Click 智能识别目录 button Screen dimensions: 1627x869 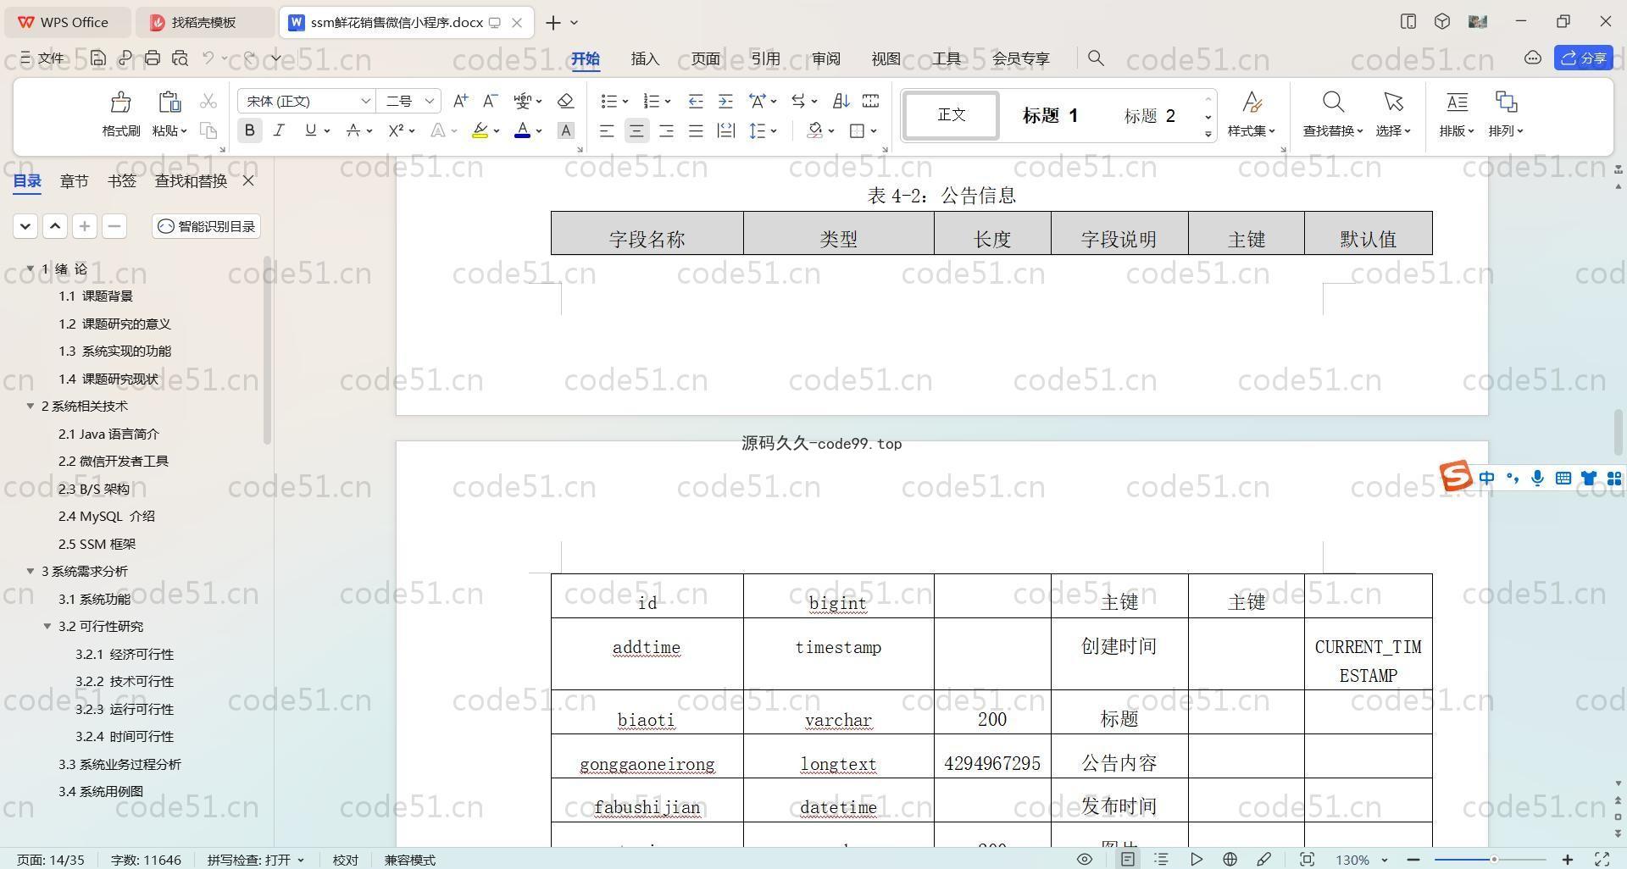(207, 226)
